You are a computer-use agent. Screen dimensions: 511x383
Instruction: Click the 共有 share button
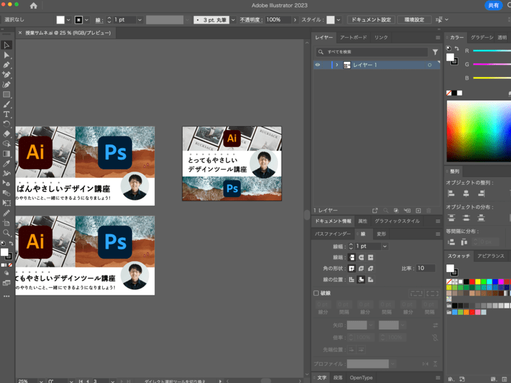494,5
